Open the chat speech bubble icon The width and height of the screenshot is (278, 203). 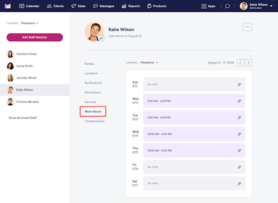pos(228,6)
